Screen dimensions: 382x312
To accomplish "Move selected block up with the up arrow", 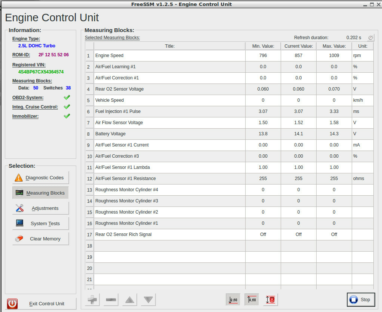I will (x=130, y=300).
